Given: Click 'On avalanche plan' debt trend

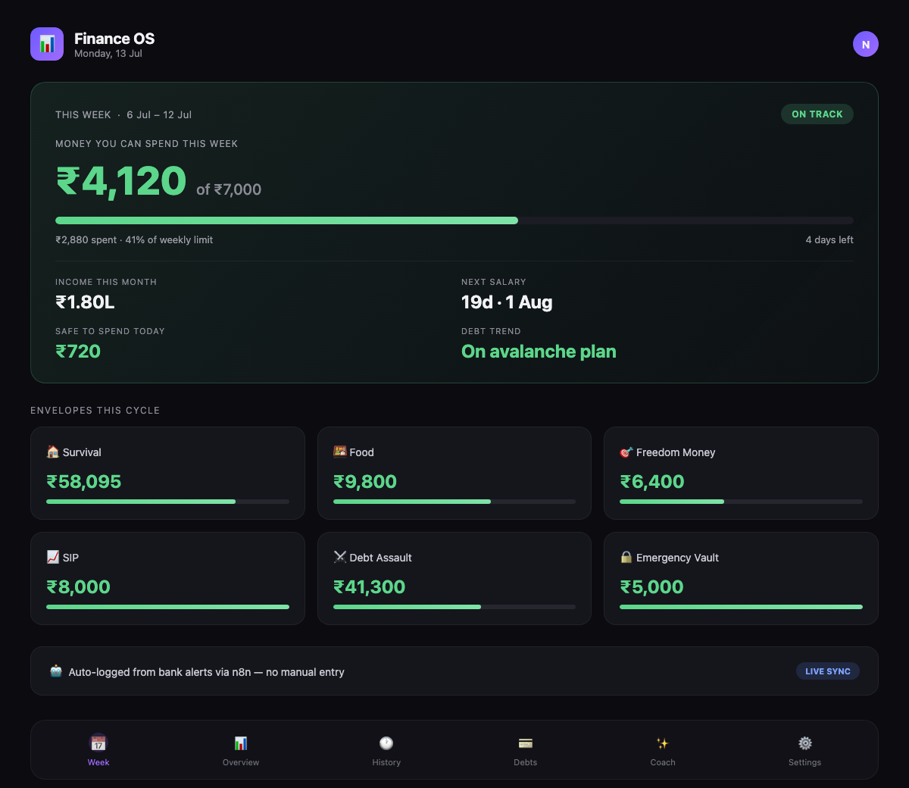Looking at the screenshot, I should [539, 352].
